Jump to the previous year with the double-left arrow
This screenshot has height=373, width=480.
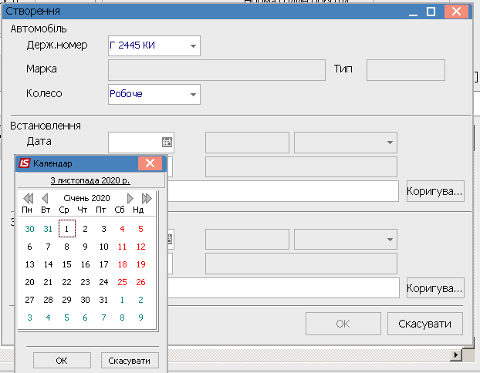[x=28, y=198]
